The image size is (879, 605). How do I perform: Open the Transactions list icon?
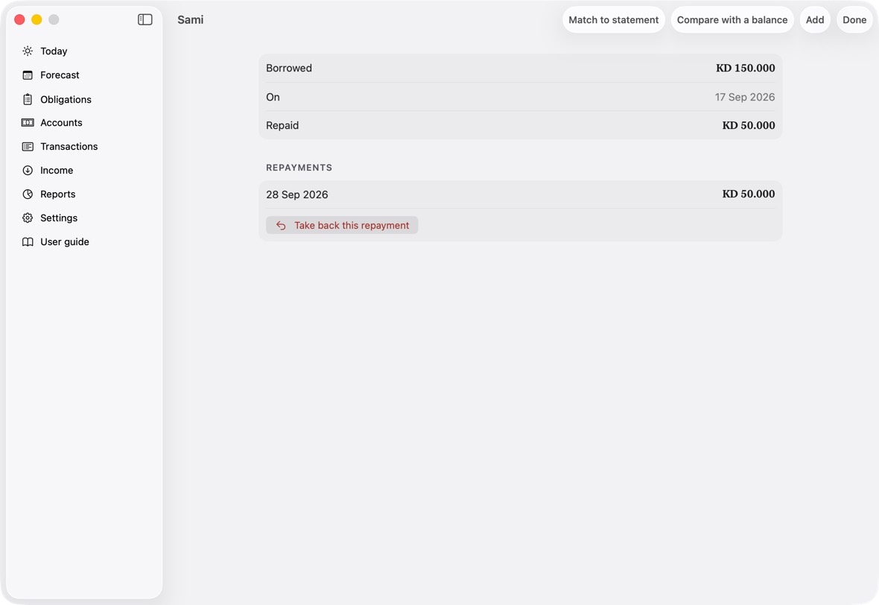click(28, 146)
